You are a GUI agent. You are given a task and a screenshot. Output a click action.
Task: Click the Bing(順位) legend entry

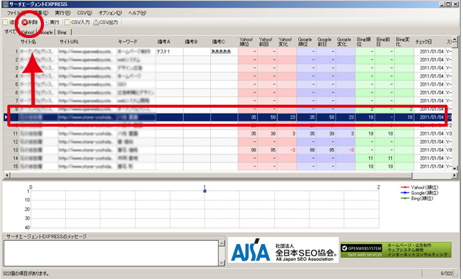tap(417, 198)
